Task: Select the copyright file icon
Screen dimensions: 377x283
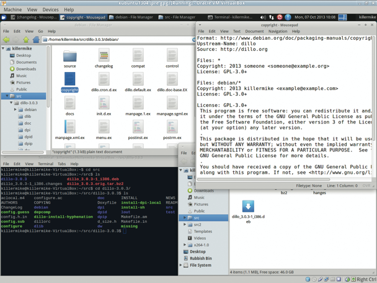Action: (x=69, y=79)
